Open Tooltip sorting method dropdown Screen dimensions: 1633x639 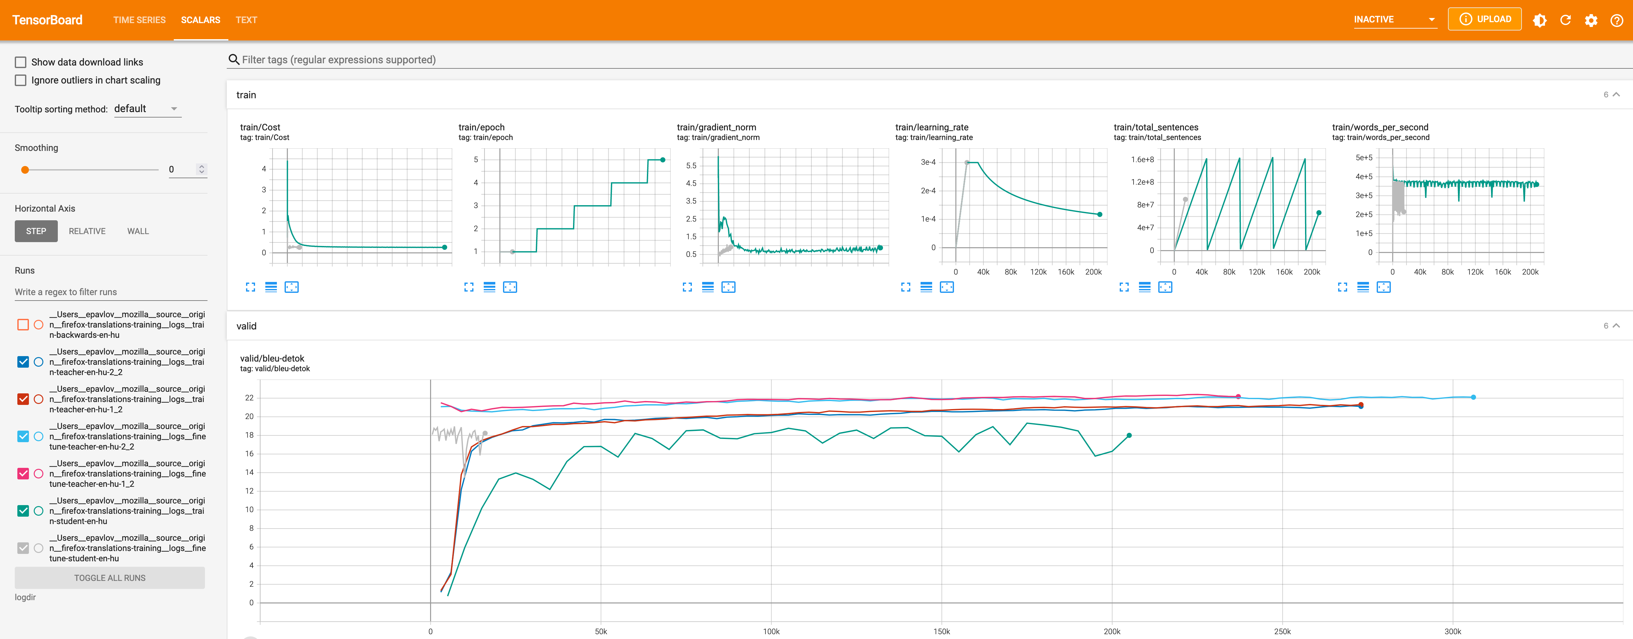[x=147, y=109]
